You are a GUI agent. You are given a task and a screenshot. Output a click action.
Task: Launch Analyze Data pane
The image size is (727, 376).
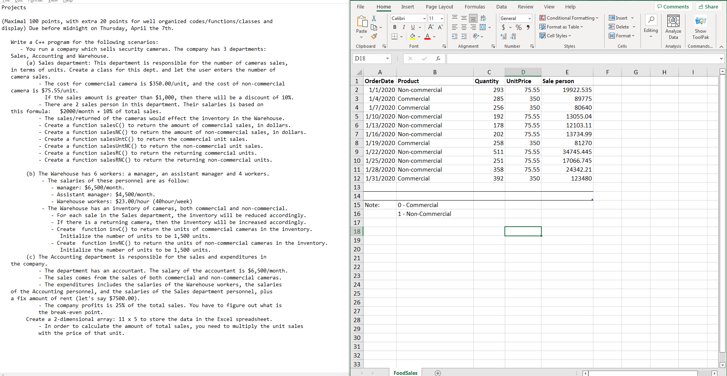[673, 27]
